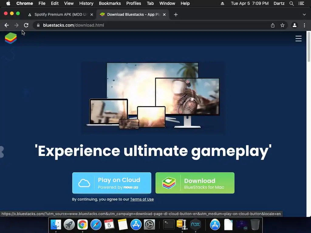Go forward to the next page

(x=16, y=25)
